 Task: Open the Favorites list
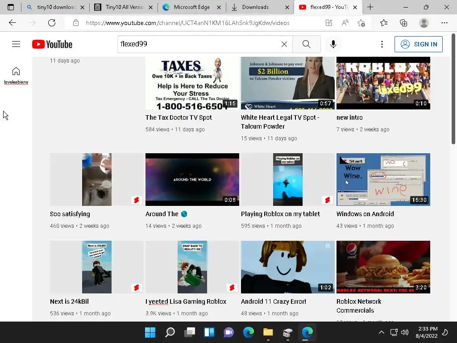pos(384,23)
